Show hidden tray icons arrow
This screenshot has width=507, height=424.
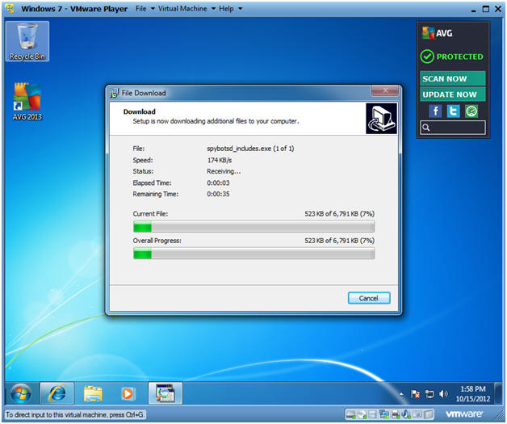pyautogui.click(x=401, y=394)
